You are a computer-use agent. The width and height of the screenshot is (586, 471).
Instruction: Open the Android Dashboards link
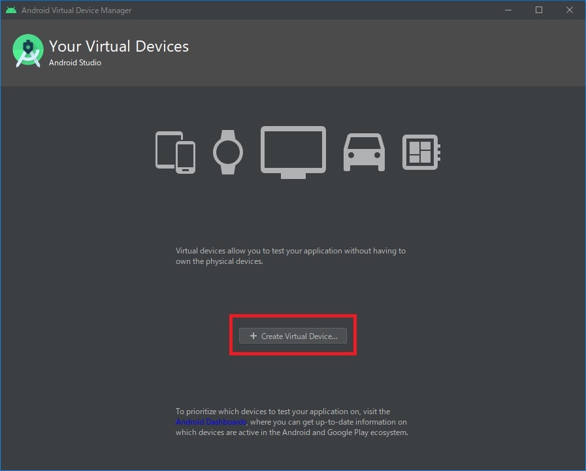point(211,422)
